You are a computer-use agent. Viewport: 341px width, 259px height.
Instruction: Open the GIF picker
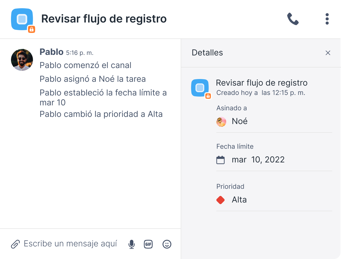[148, 244]
